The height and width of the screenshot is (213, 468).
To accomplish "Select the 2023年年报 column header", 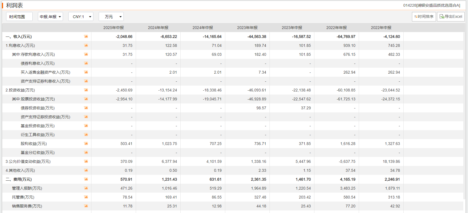I will [247, 28].
